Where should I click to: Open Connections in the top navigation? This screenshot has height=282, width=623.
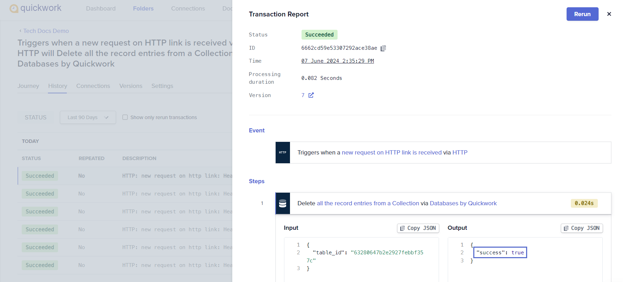tap(188, 8)
